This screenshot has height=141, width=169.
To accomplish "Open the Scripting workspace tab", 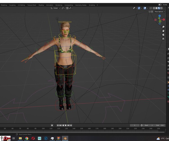I will [92, 5].
